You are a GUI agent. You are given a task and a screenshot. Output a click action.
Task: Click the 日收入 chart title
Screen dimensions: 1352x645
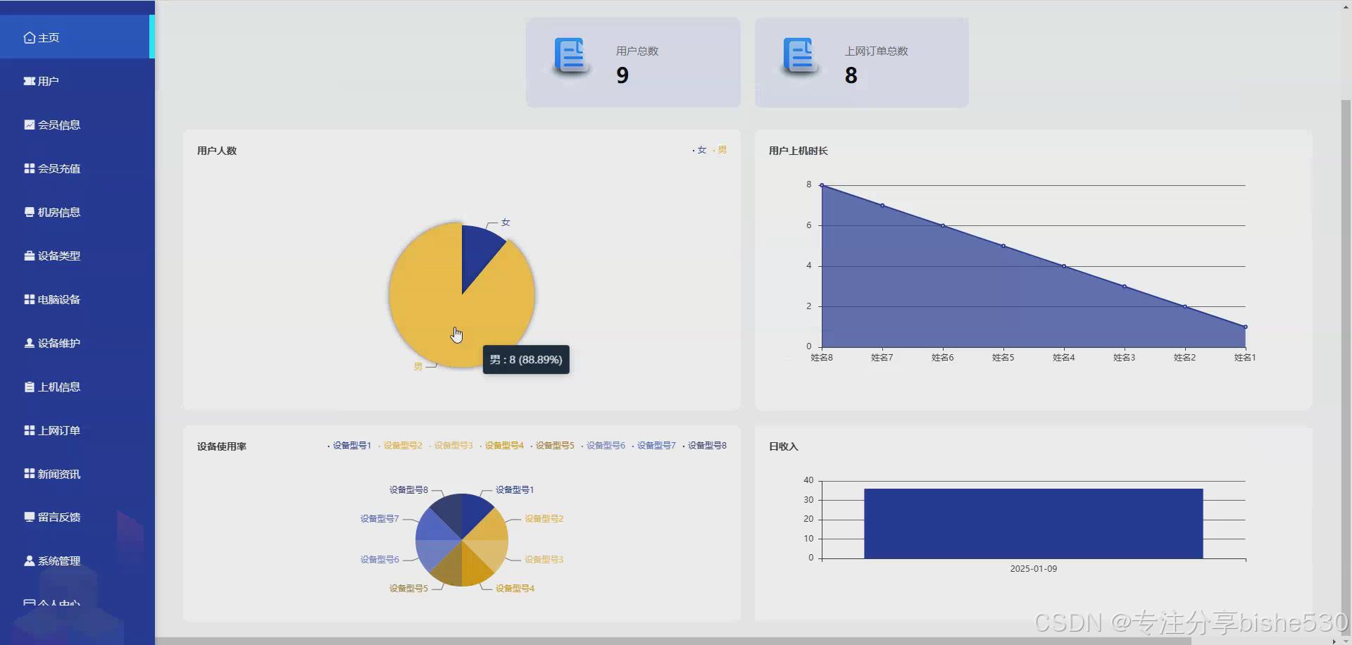(x=784, y=446)
